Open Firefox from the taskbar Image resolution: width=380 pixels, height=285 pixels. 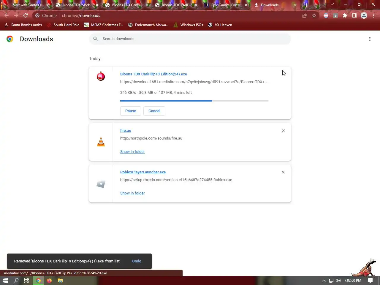[x=49, y=281]
